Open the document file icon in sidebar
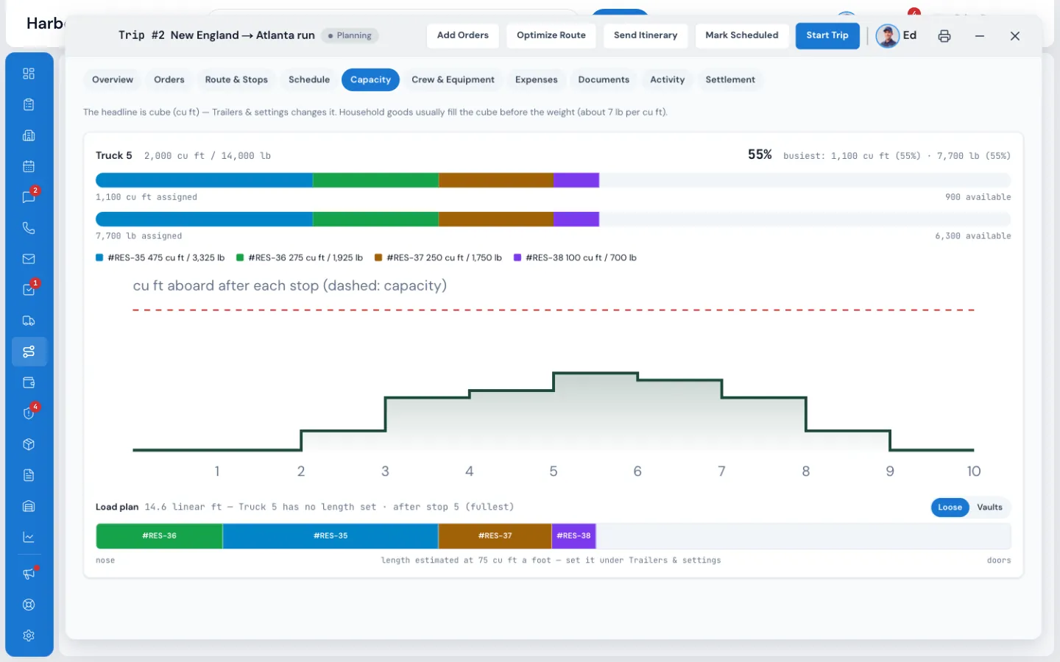 click(29, 475)
